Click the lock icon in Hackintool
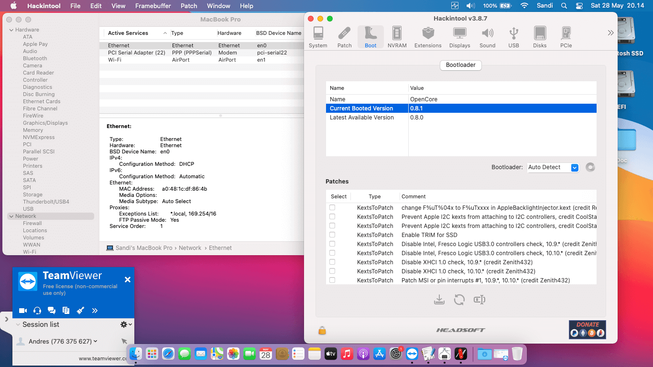The height and width of the screenshot is (367, 653). click(322, 330)
